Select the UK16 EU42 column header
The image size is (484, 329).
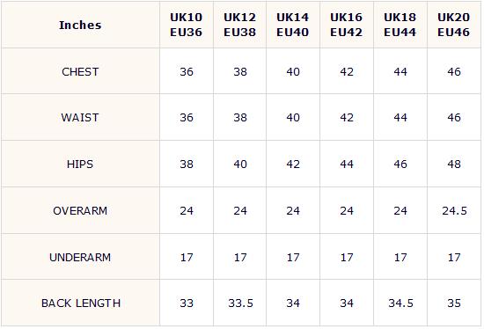347,25
